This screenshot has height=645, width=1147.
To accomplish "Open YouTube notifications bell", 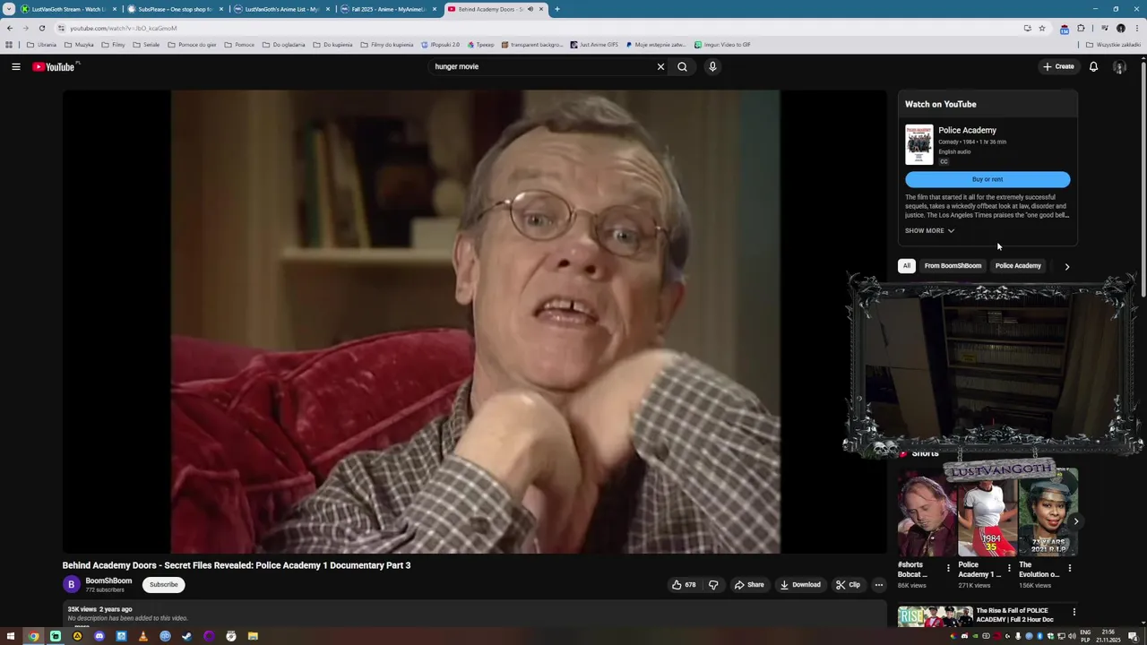I will 1093,66.
